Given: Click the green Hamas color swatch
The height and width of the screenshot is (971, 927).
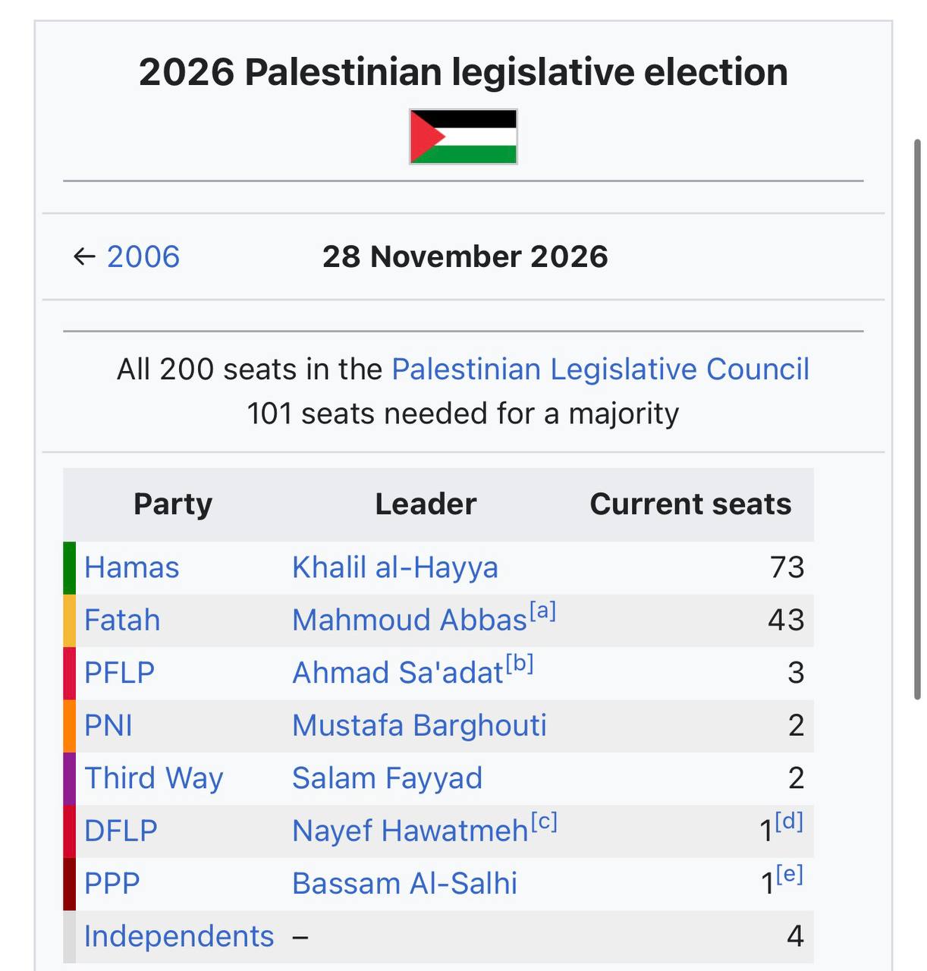Looking at the screenshot, I should (x=69, y=567).
